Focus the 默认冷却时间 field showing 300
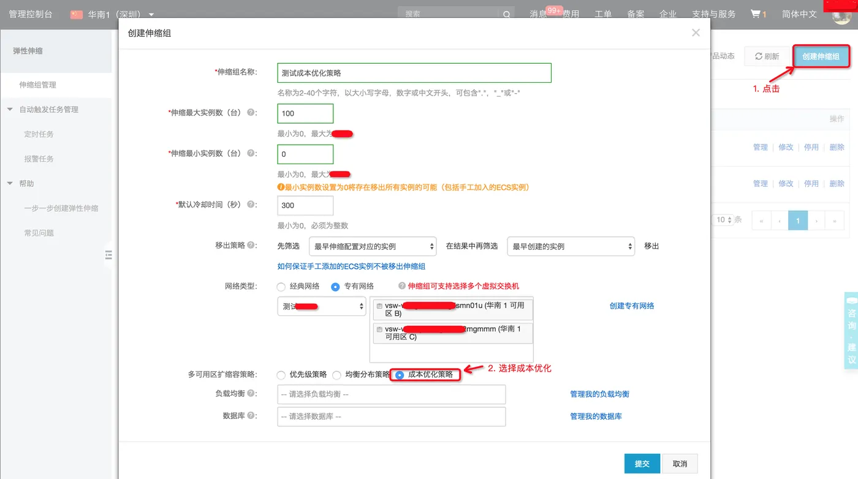The image size is (858, 479). coord(305,205)
